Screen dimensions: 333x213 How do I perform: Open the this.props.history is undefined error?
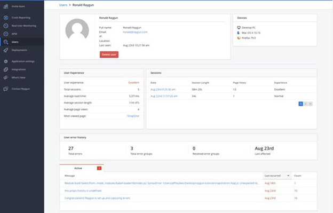pos(83,191)
